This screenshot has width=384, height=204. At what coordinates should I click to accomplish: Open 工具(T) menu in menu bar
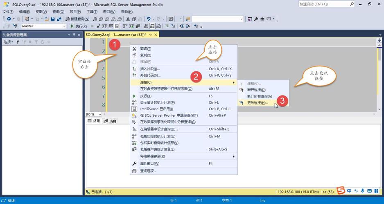pyautogui.click(x=92, y=12)
